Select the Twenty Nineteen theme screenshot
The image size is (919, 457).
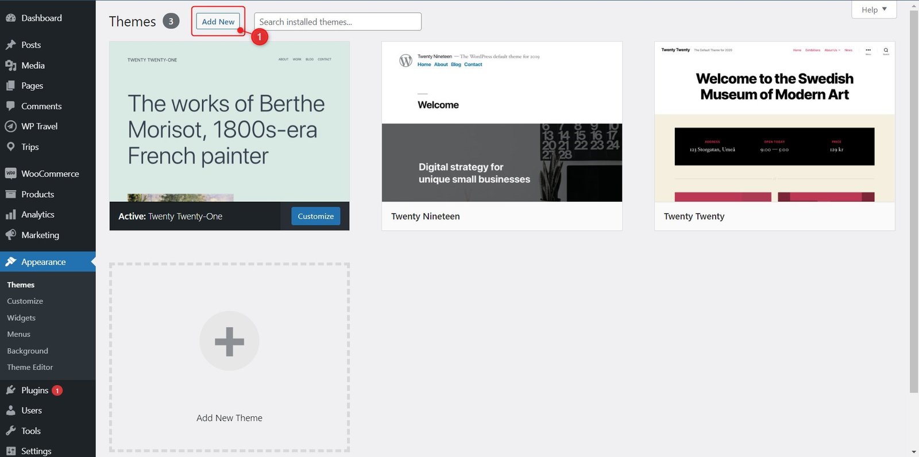tap(502, 121)
